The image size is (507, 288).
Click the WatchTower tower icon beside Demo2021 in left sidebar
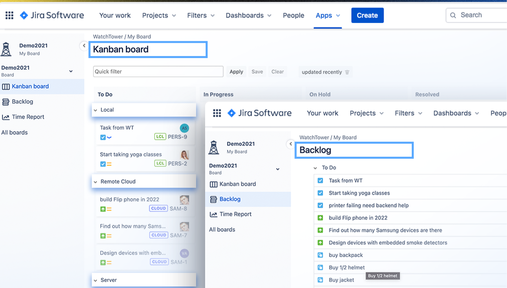[x=6, y=50]
